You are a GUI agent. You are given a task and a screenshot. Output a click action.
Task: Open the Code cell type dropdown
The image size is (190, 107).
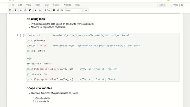(74, 10)
